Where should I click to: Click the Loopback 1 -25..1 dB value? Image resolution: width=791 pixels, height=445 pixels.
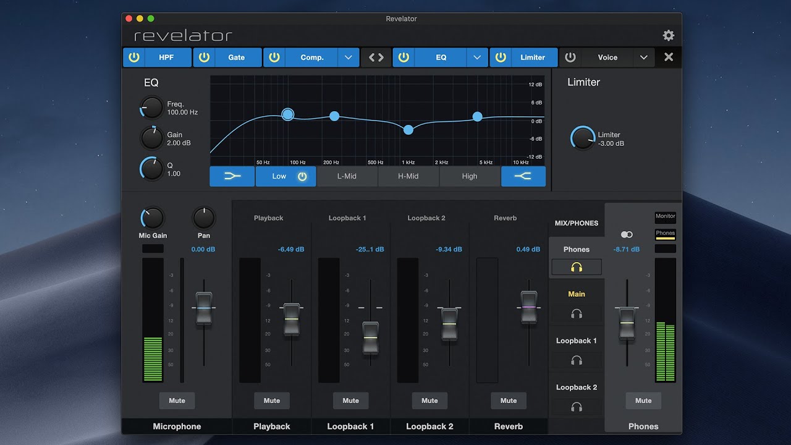point(370,250)
